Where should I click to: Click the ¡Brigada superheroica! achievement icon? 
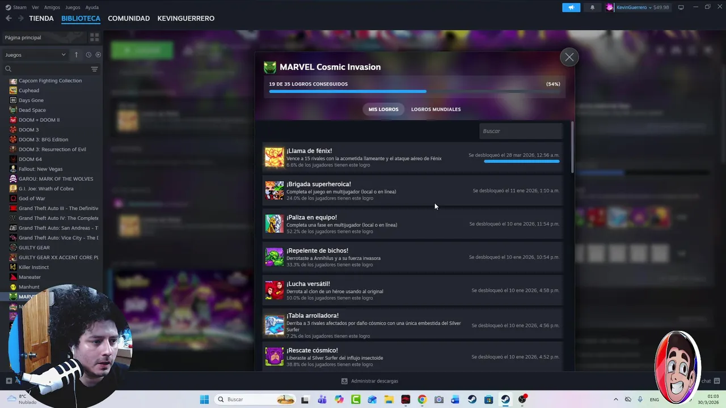pos(275,190)
